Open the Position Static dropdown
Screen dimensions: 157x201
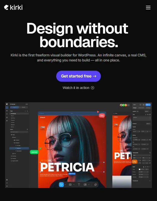[x=148, y=124]
